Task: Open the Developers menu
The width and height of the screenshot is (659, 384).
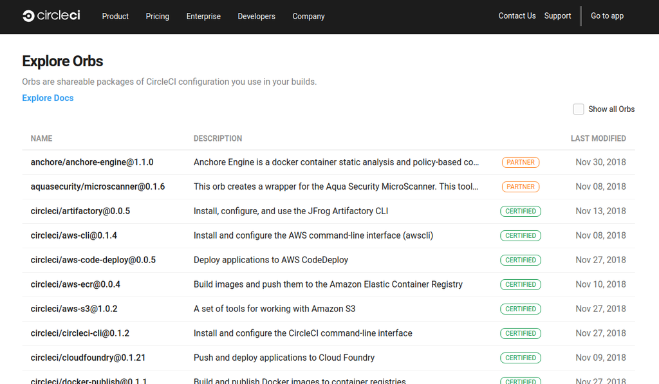Action: pyautogui.click(x=256, y=16)
